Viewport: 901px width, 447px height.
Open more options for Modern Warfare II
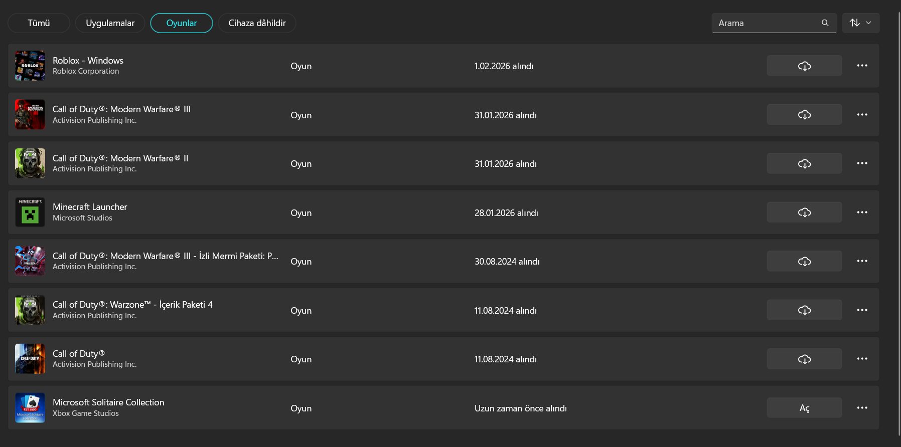[x=862, y=163]
